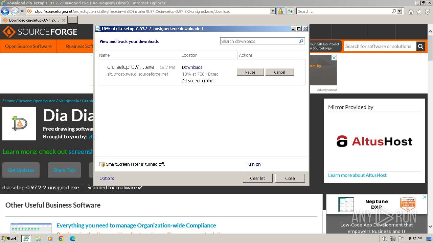433x243 pixels.
Task: Click the Dia project icon
Action: pos(19,124)
